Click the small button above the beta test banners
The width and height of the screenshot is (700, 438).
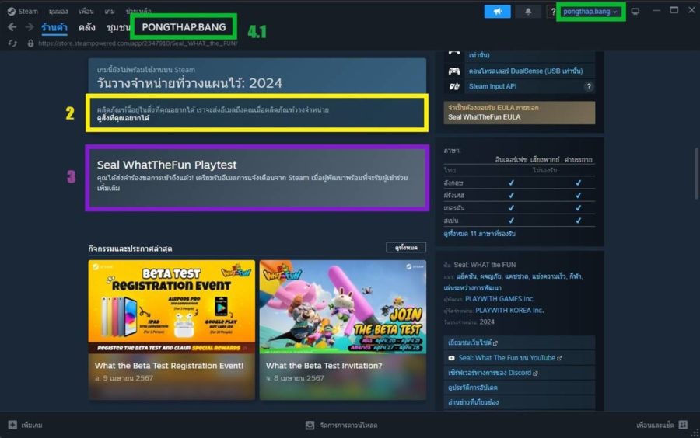tap(406, 247)
